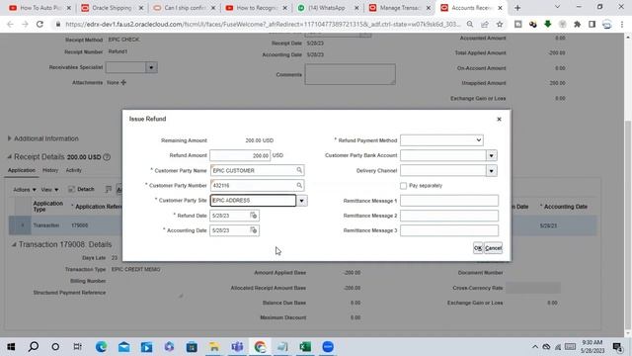This screenshot has width=632, height=356.
Task: Click the Refund Amount field
Action: click(x=240, y=155)
